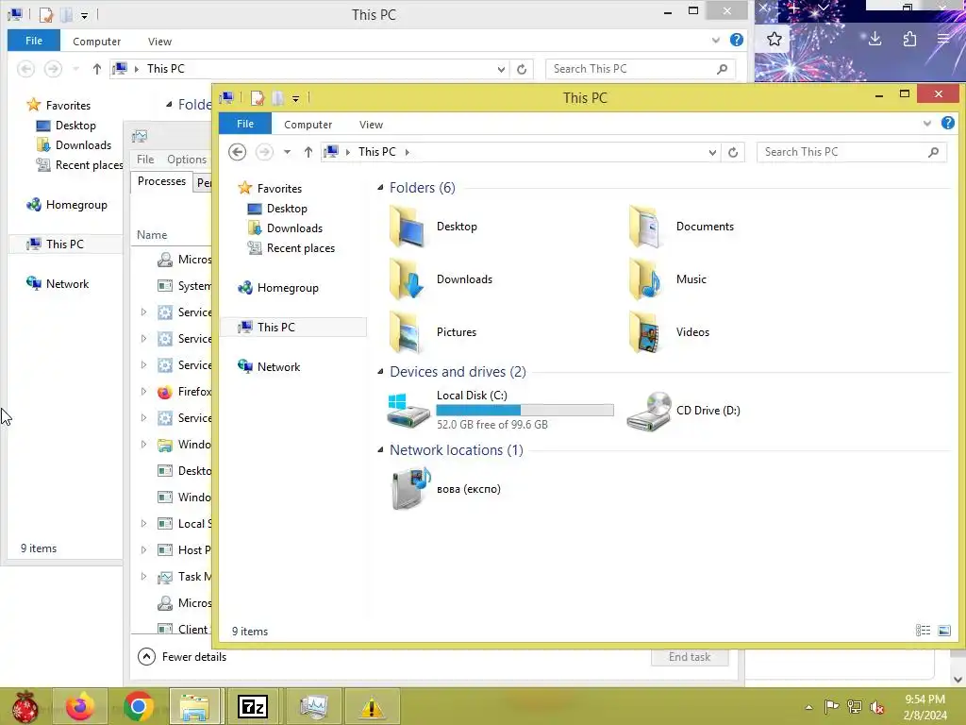Click the Action Center flag tray icon
The height and width of the screenshot is (725, 966).
coord(831,707)
